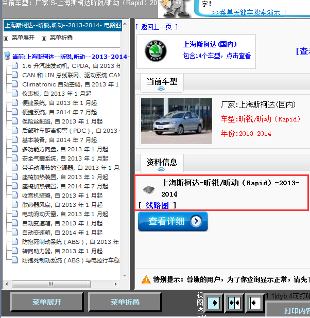Select the current model root tree node
The width and height of the screenshot is (310, 318).
(71, 57)
